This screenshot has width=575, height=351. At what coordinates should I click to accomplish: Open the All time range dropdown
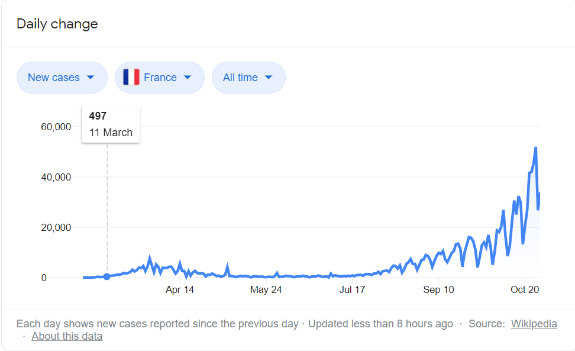tap(248, 78)
